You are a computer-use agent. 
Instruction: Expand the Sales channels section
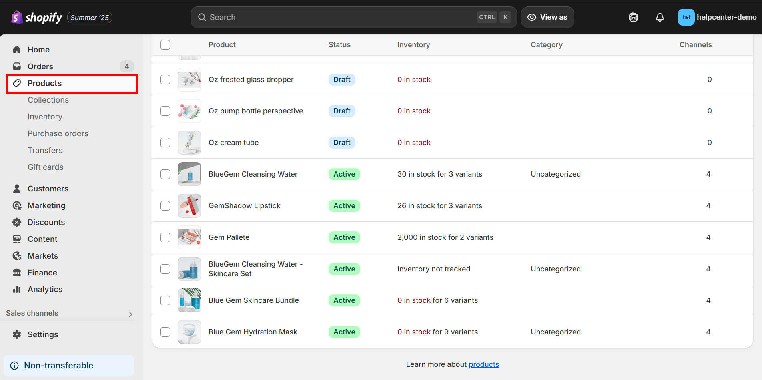(x=130, y=314)
